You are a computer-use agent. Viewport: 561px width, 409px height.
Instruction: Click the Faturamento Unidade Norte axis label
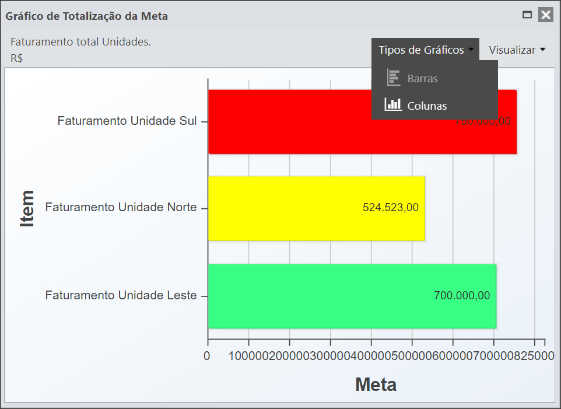pos(121,207)
